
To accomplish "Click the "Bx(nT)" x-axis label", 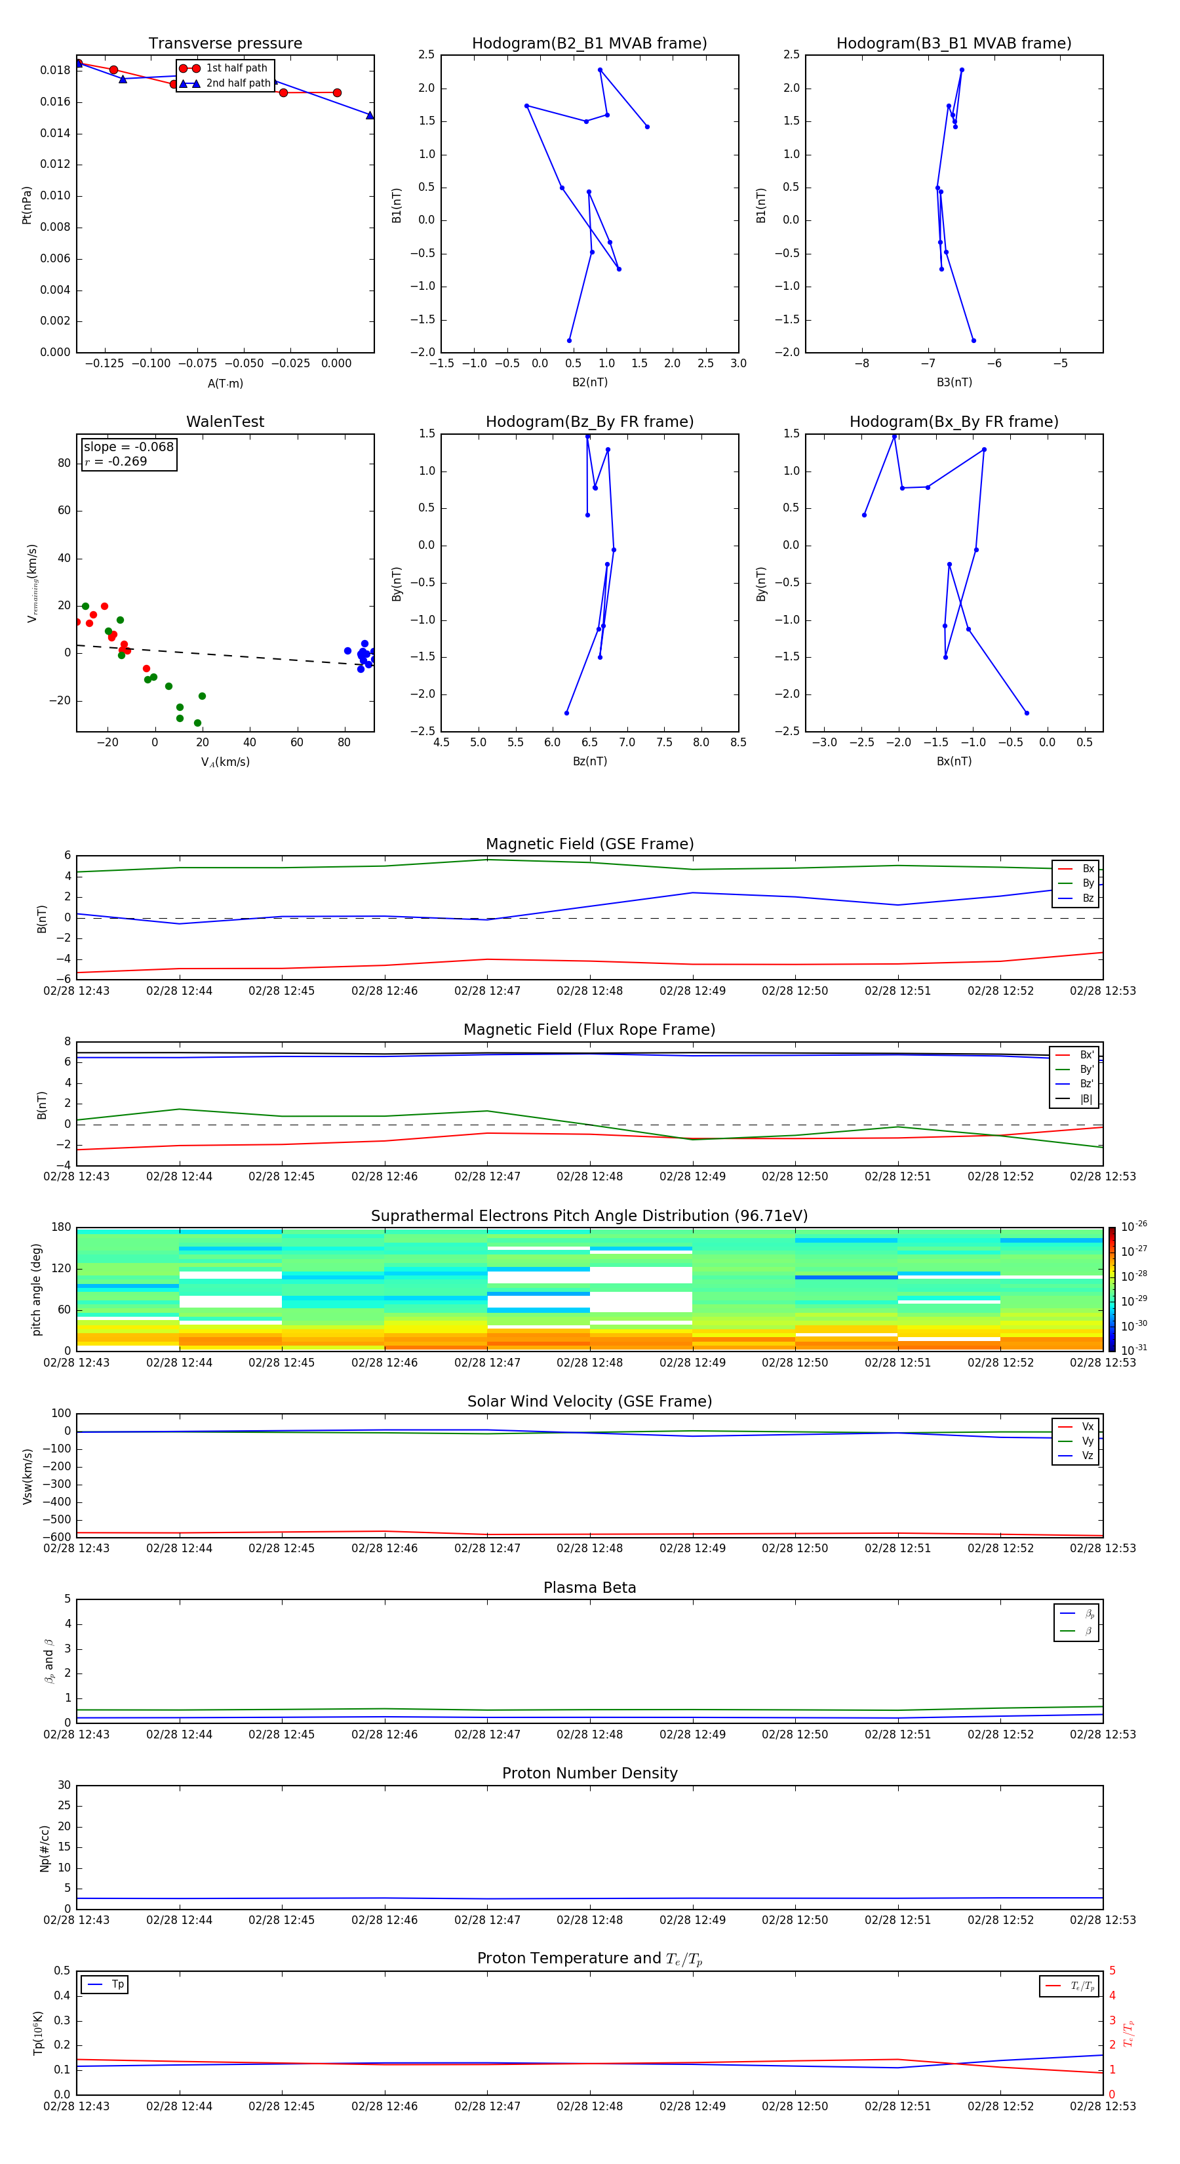I will [954, 761].
